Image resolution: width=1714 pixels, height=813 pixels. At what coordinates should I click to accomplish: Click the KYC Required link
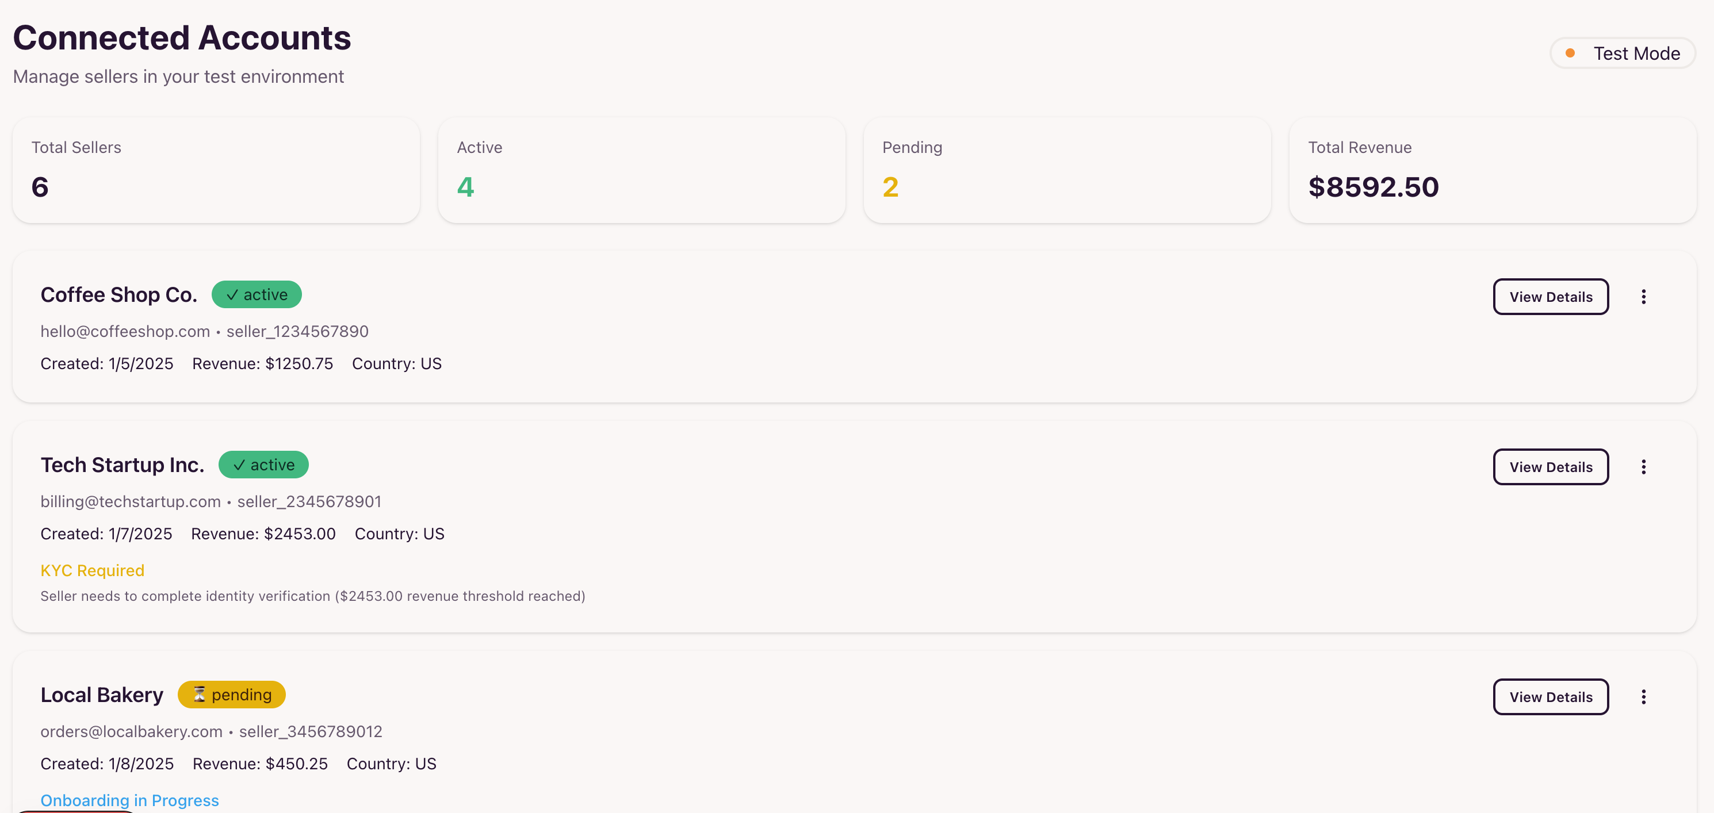coord(93,570)
